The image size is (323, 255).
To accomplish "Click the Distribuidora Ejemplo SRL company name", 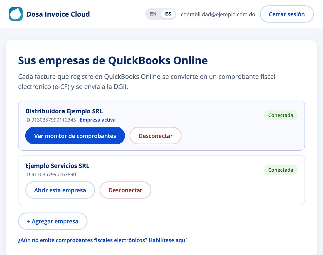I will tap(64, 111).
